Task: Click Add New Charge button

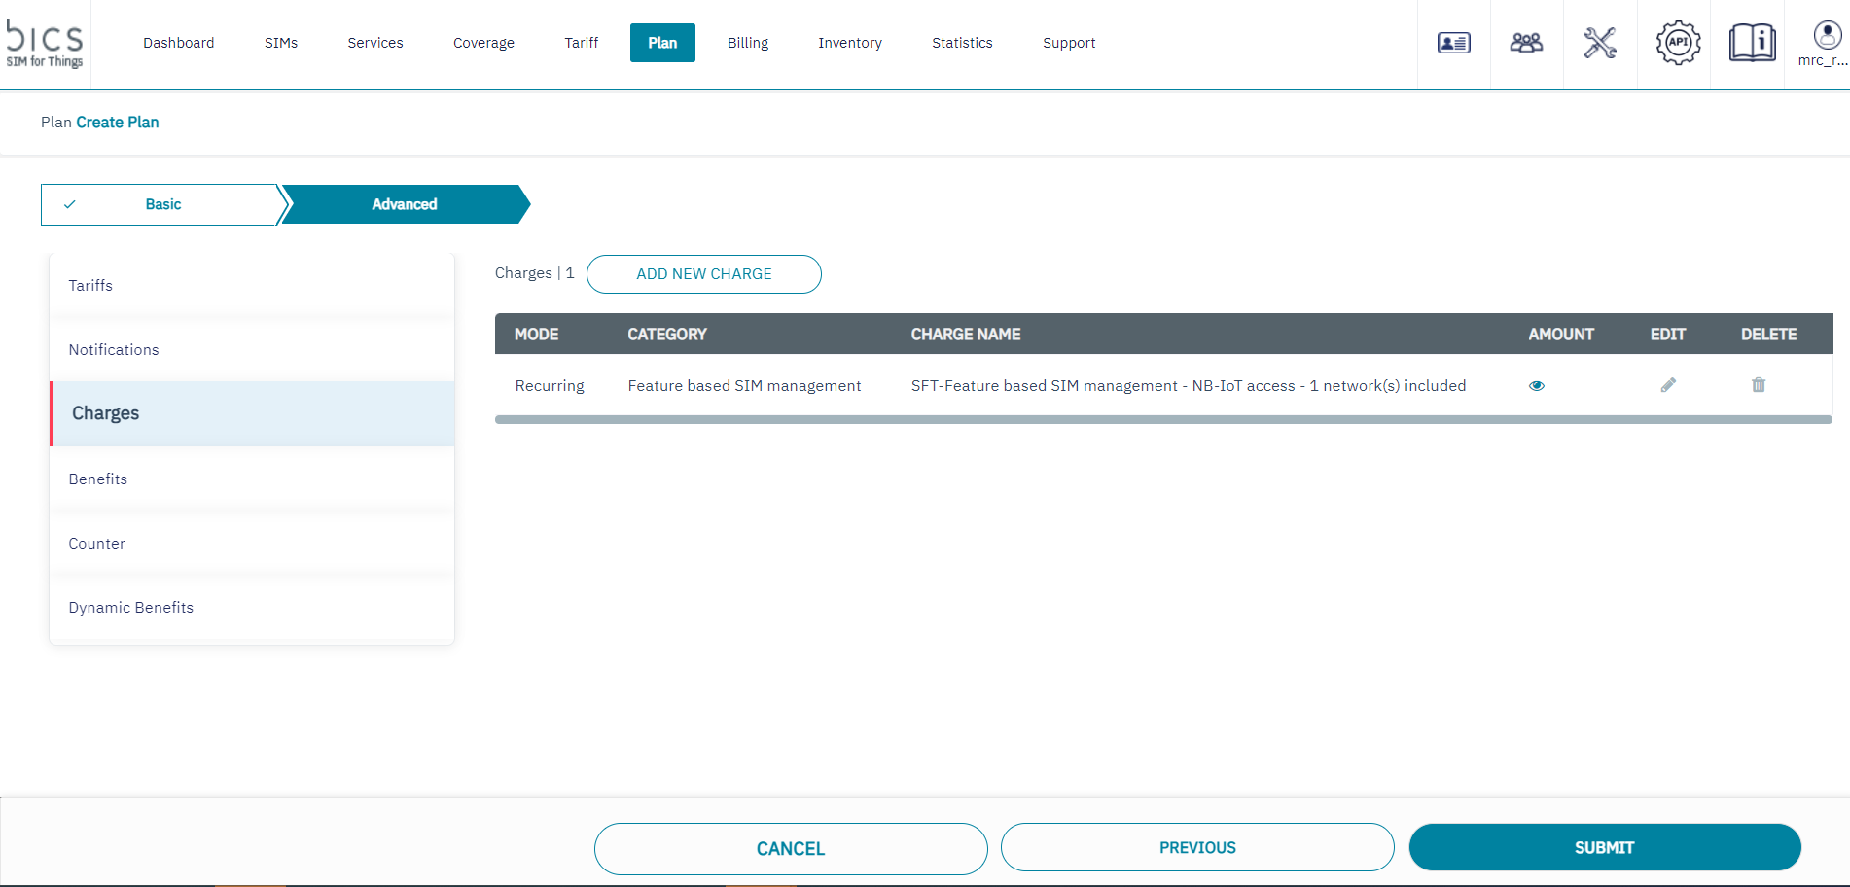Action: pyautogui.click(x=703, y=274)
